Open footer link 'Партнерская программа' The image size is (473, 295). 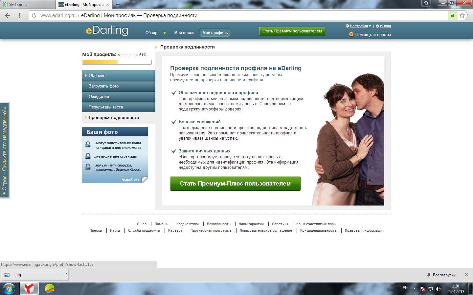point(211,230)
